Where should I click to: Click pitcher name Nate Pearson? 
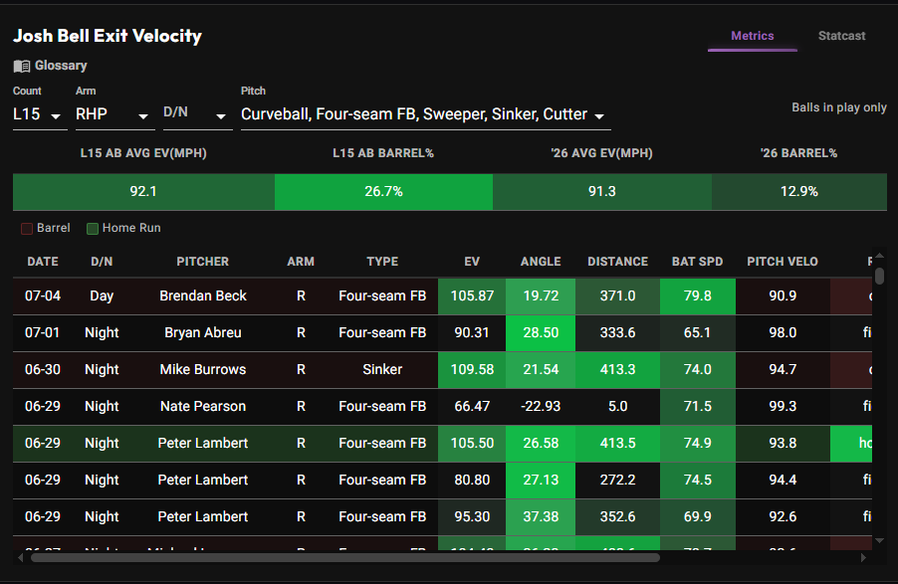click(x=203, y=406)
